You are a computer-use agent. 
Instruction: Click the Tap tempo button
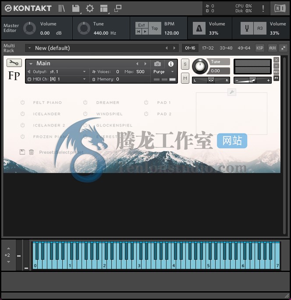pyautogui.click(x=155, y=28)
